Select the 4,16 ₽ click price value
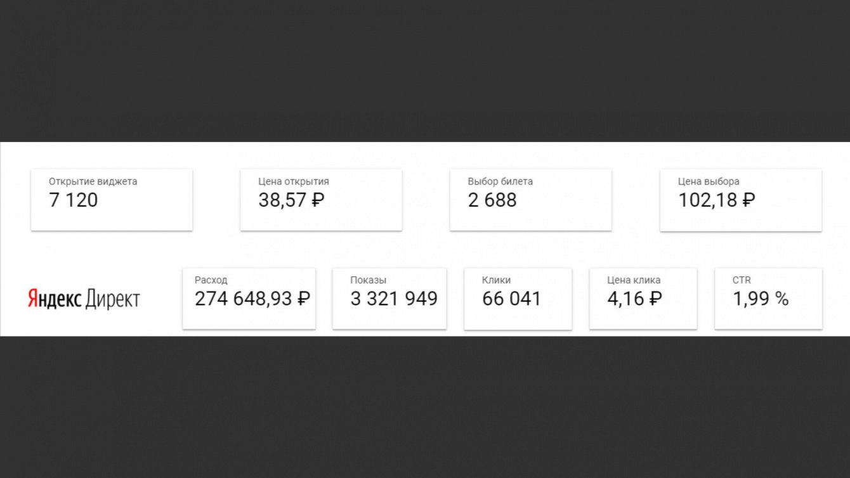 (x=634, y=299)
